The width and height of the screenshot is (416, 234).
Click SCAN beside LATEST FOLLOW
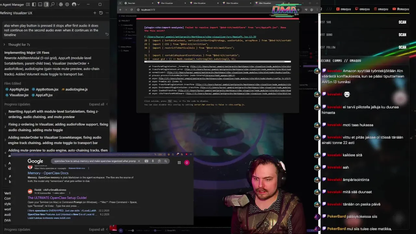coord(402,47)
